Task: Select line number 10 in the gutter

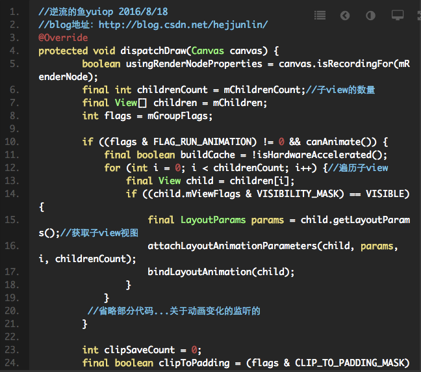Action: point(12,142)
